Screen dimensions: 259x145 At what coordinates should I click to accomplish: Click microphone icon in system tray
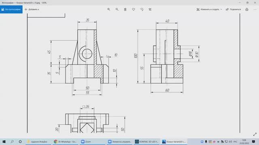(x=206, y=141)
